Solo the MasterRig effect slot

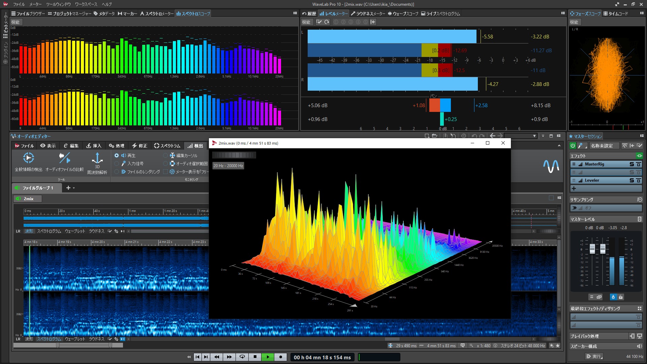631,164
